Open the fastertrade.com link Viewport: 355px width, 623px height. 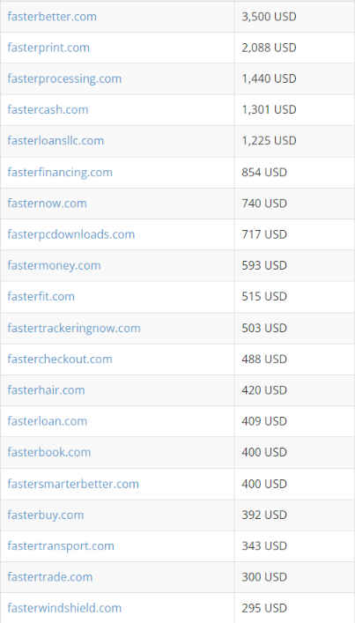click(x=50, y=577)
